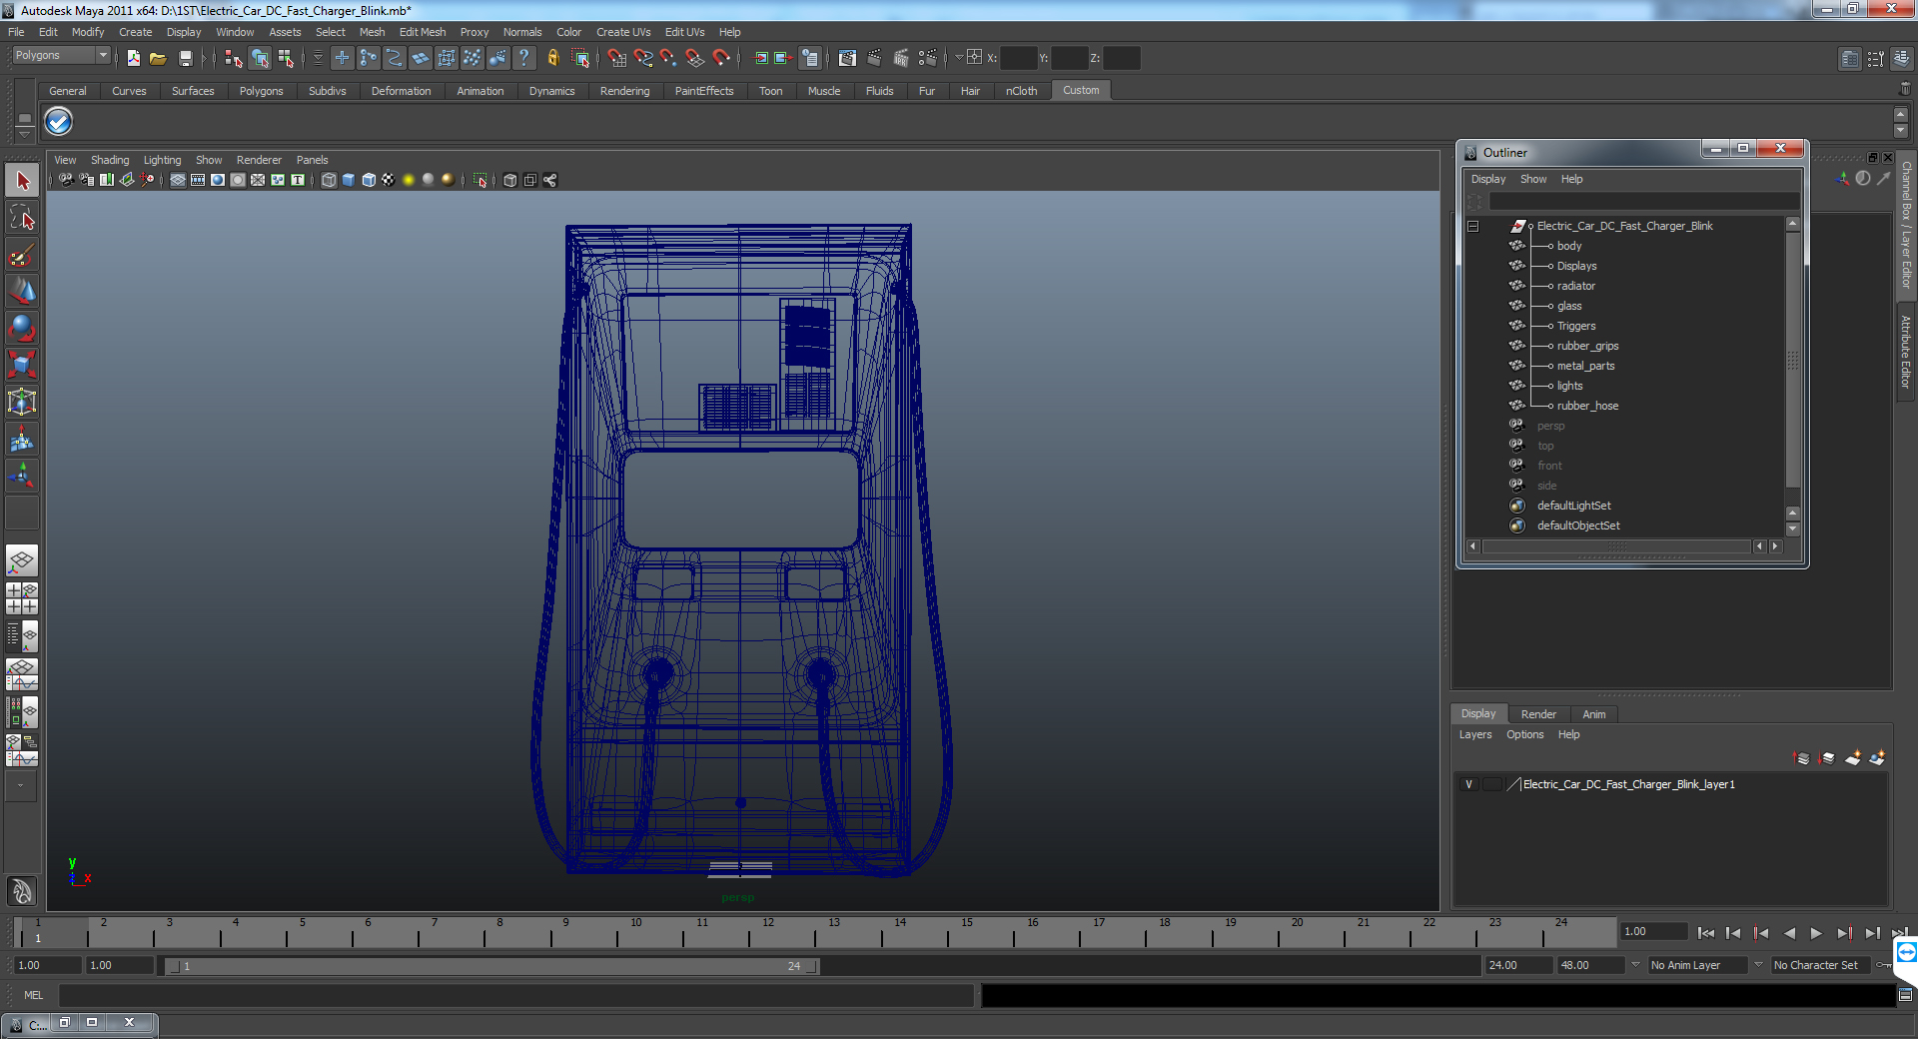This screenshot has height=1039, width=1918.
Task: Pick the Universal Manipulator tool
Action: click(22, 402)
